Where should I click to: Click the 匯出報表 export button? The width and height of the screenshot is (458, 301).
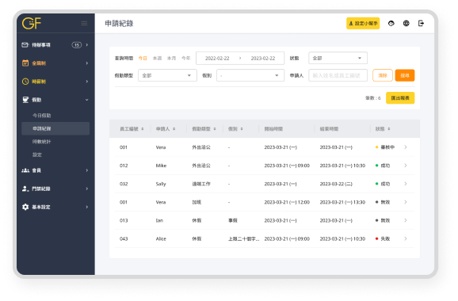click(400, 98)
